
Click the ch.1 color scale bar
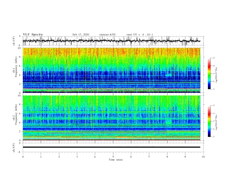tap(209, 74)
